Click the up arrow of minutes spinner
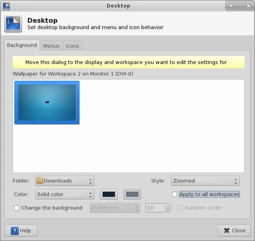Image resolution: width=255 pixels, height=241 pixels. coord(168,206)
